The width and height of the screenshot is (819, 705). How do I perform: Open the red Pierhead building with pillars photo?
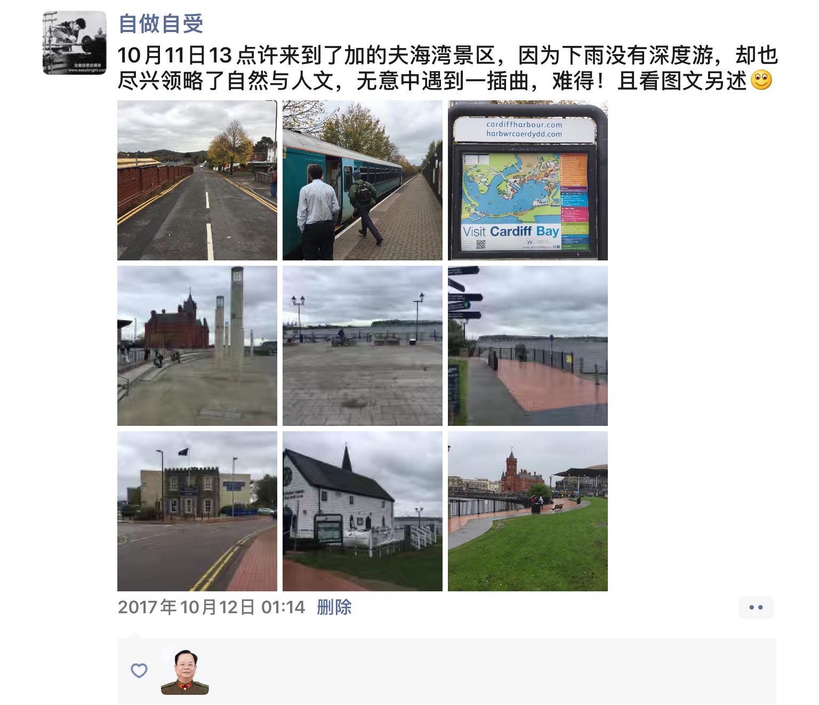197,346
